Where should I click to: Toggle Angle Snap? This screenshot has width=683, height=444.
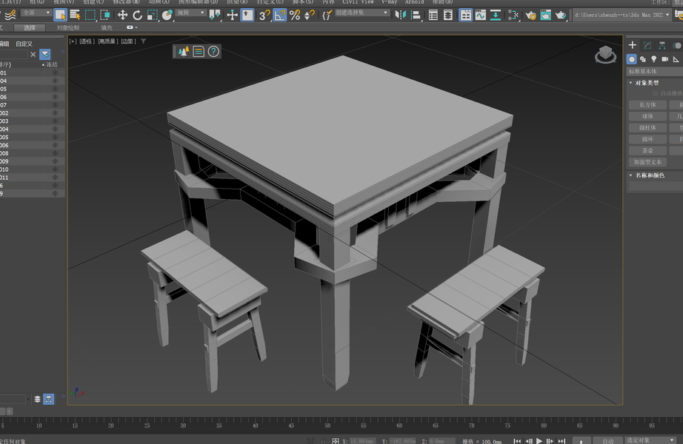(280, 16)
